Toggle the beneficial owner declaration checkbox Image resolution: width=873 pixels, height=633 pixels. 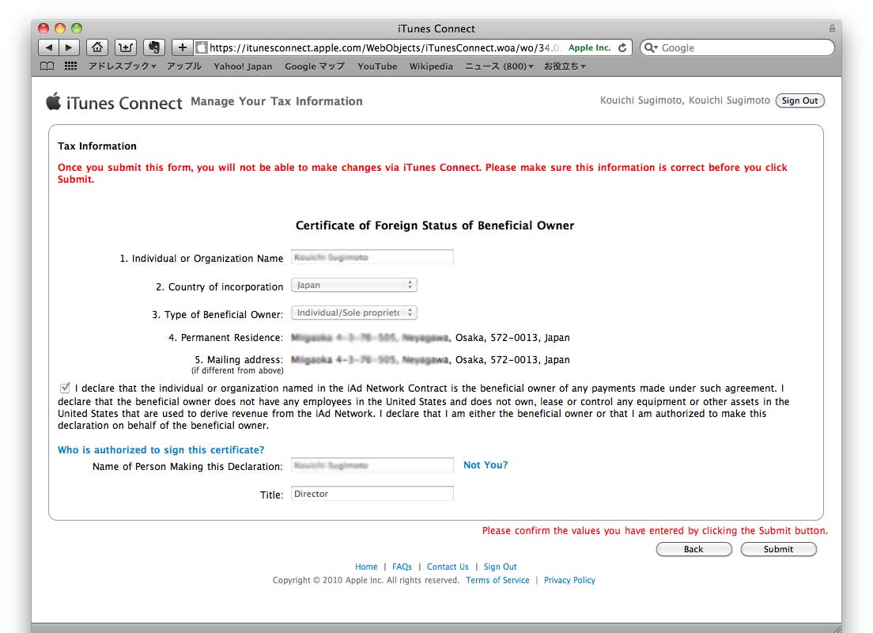[65, 388]
